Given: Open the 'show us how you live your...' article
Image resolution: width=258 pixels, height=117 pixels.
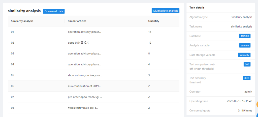Looking at the screenshot, I should click(85, 75).
